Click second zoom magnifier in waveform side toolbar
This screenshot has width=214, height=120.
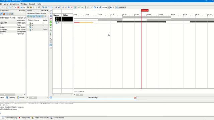point(50,13)
